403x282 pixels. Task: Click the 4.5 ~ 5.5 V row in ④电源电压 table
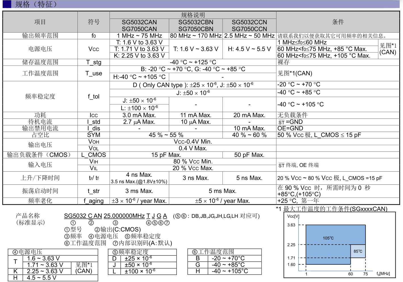tap(53, 278)
